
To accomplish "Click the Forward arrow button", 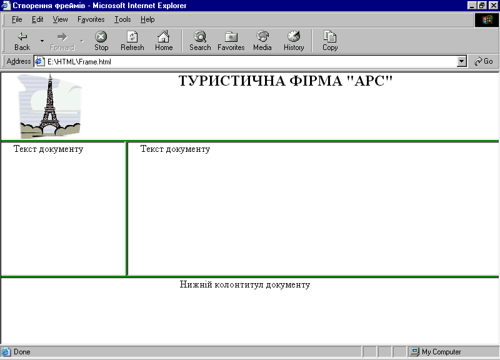I will point(62,41).
